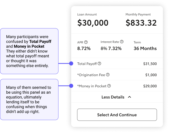Viewport: 169px width, 133px height.
Task: Click the APR help question-mark icon
Action: click(86, 42)
